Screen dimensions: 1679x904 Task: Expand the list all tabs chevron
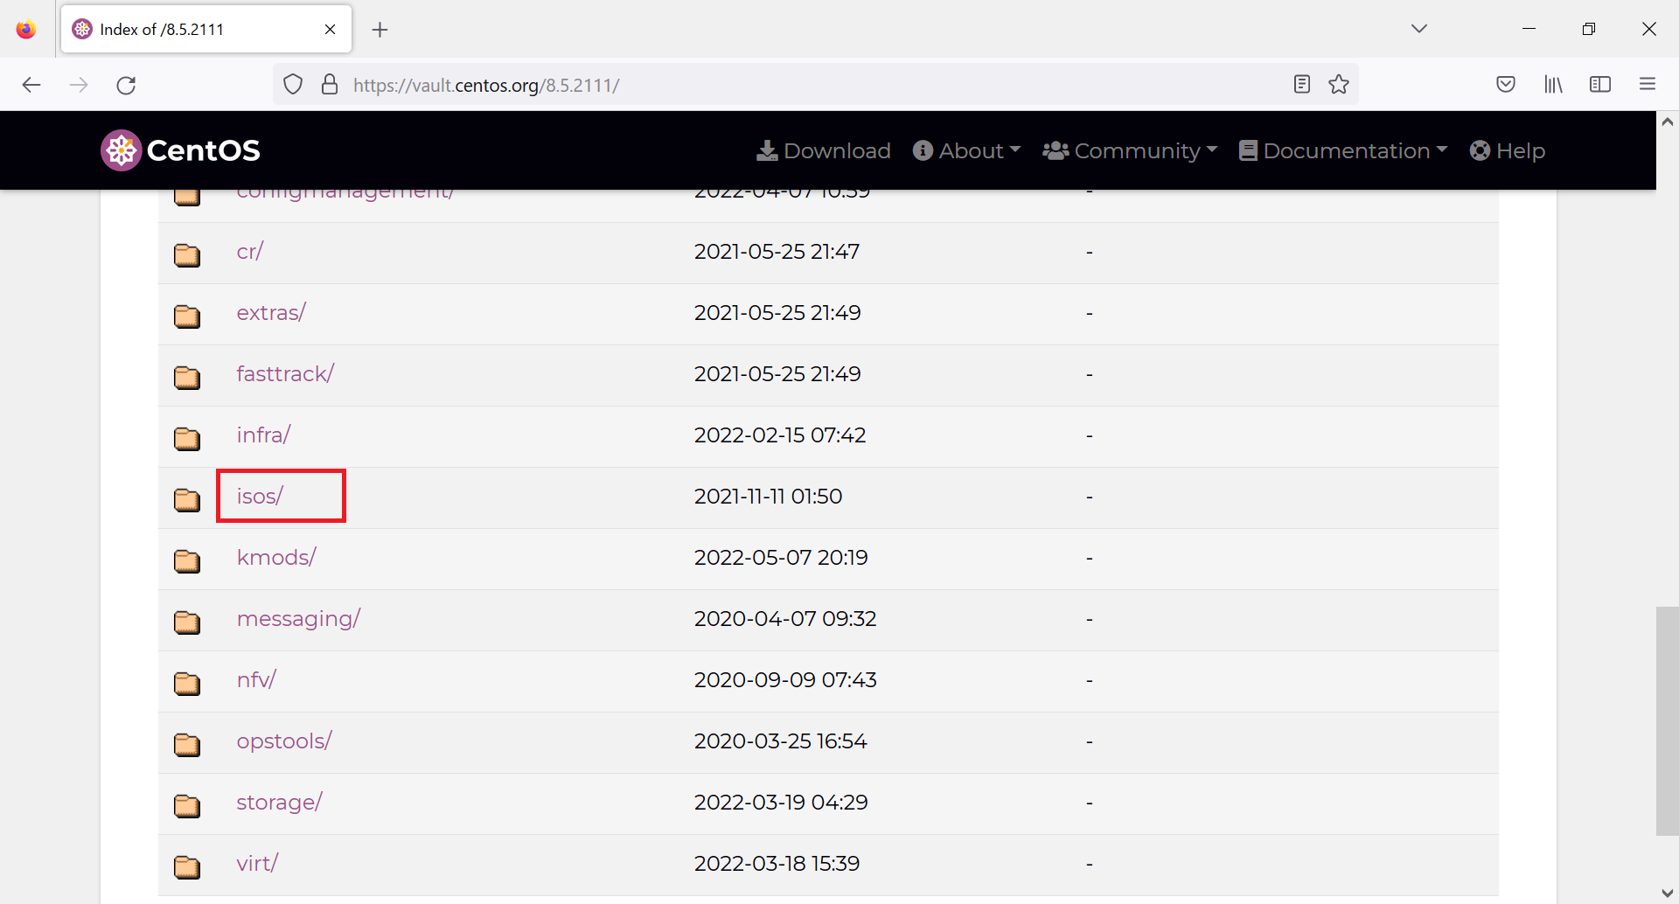(1419, 29)
